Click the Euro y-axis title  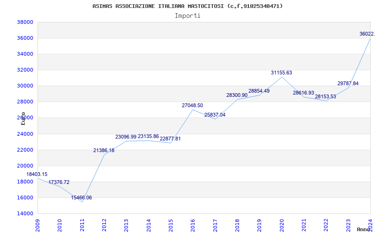(23, 118)
